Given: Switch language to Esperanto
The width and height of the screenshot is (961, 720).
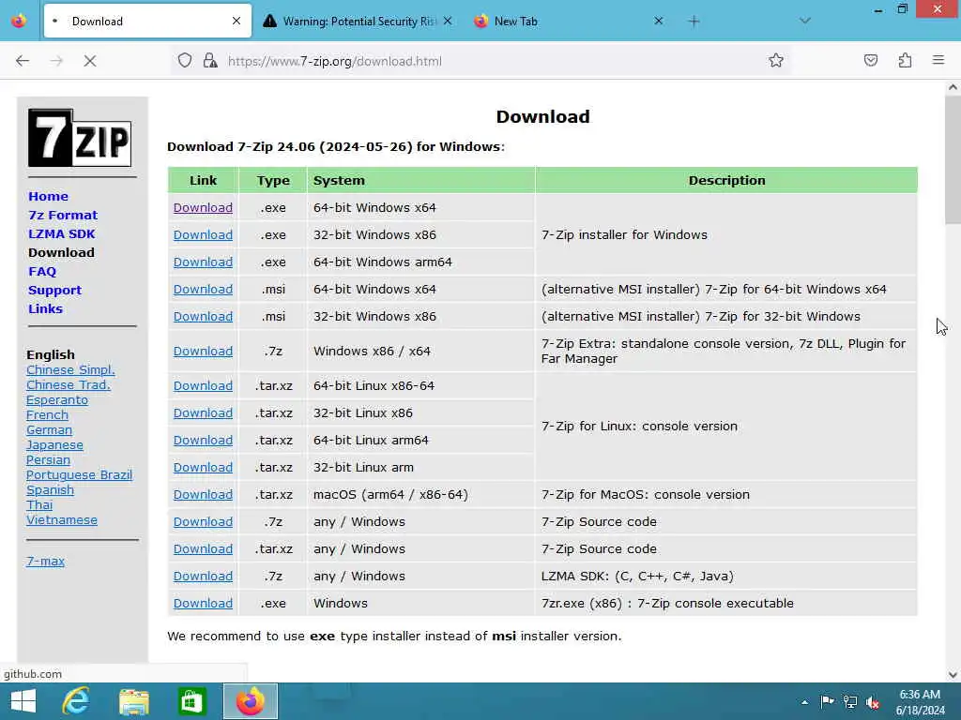Looking at the screenshot, I should (57, 399).
